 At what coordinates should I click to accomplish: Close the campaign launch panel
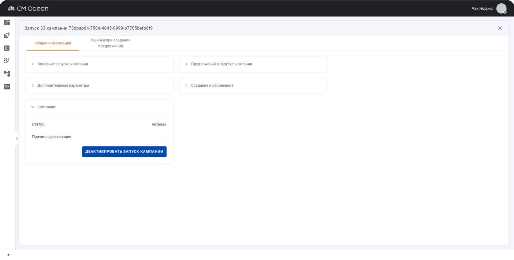click(500, 28)
